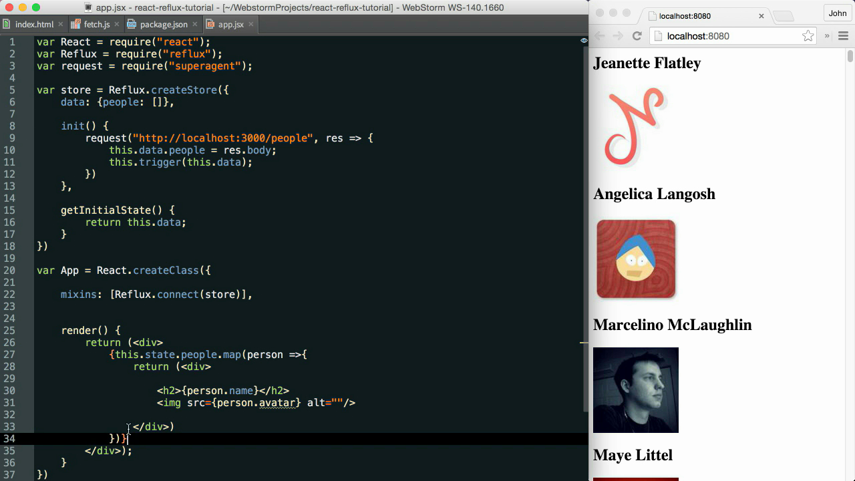
Task: Click the "react" string on line 1
Action: [178, 42]
